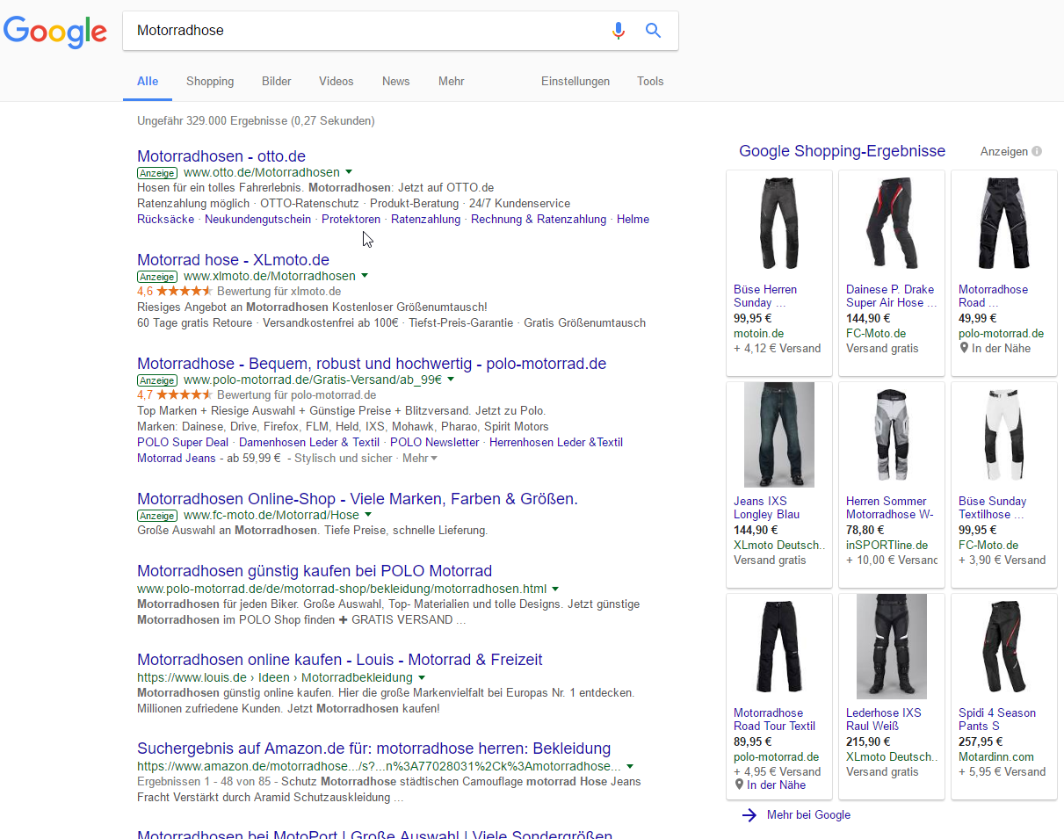Click the info icon next to Anzeigen

1037,151
